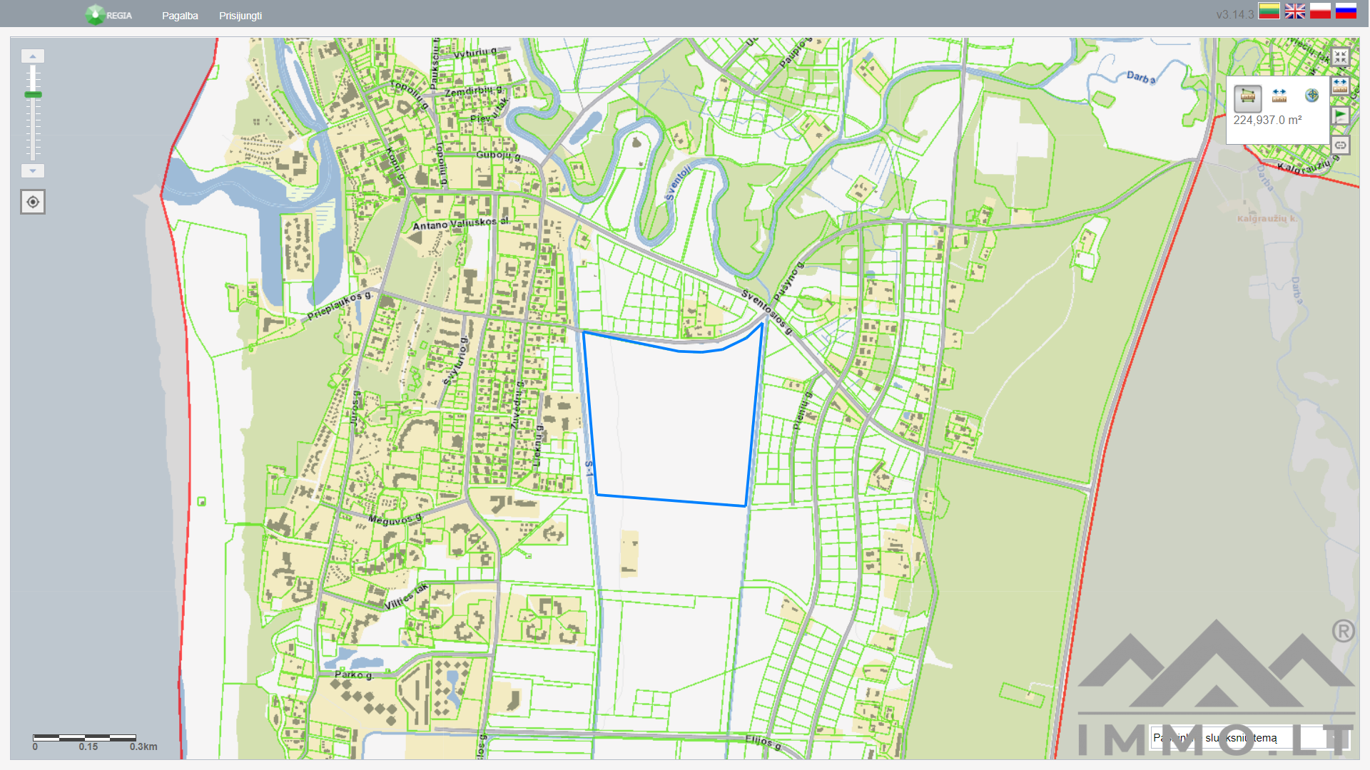Switch language to Polish flag
The image size is (1370, 770).
point(1320,11)
